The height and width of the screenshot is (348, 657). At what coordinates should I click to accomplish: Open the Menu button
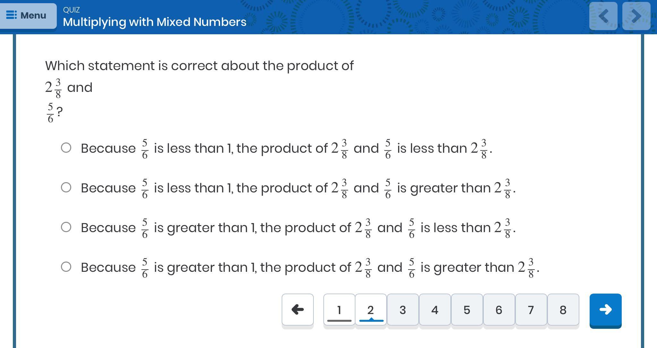(28, 15)
